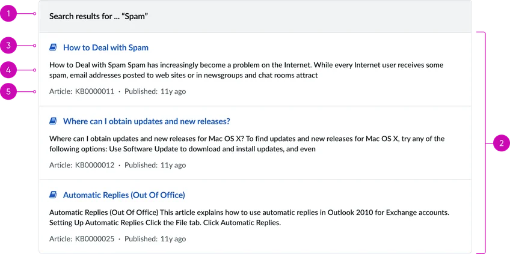Click the Search results for Spam header
This screenshot has width=510, height=254.
(x=99, y=16)
